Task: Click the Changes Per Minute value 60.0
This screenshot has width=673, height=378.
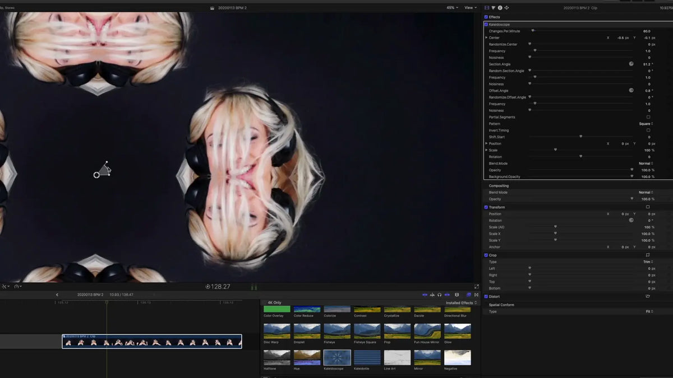Action: click(647, 31)
